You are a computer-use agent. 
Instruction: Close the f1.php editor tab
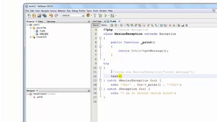click(119, 21)
